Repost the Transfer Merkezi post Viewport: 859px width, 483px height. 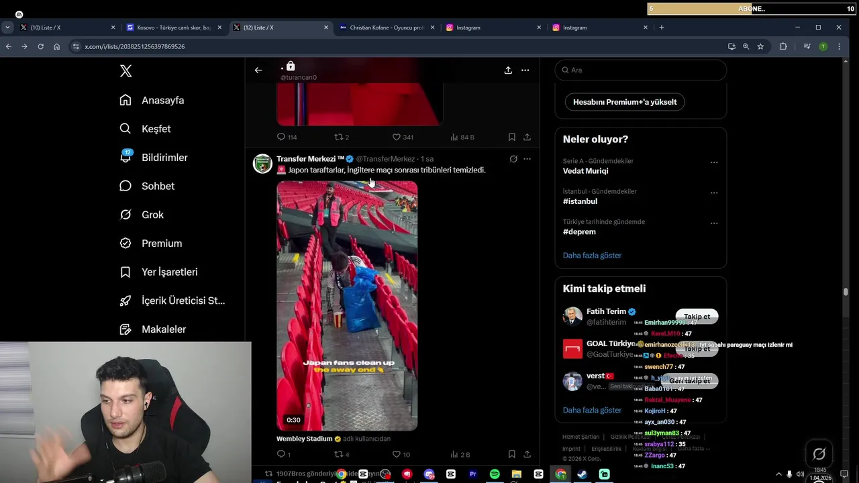(342, 454)
